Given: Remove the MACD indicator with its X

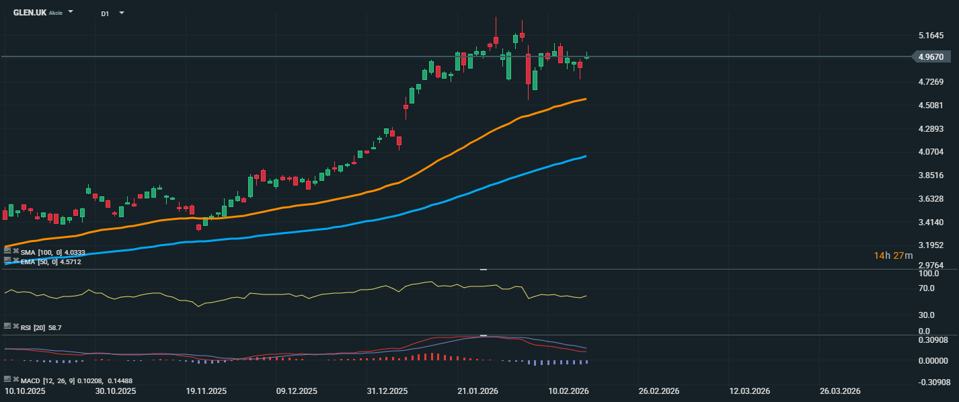Looking at the screenshot, I should [x=15, y=380].
